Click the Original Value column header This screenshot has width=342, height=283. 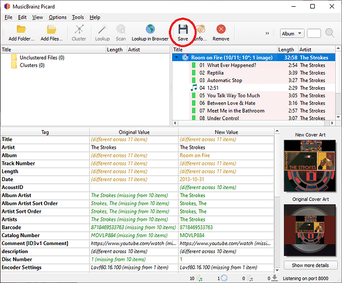134,132
